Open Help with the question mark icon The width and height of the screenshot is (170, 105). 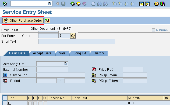pos(157,4)
